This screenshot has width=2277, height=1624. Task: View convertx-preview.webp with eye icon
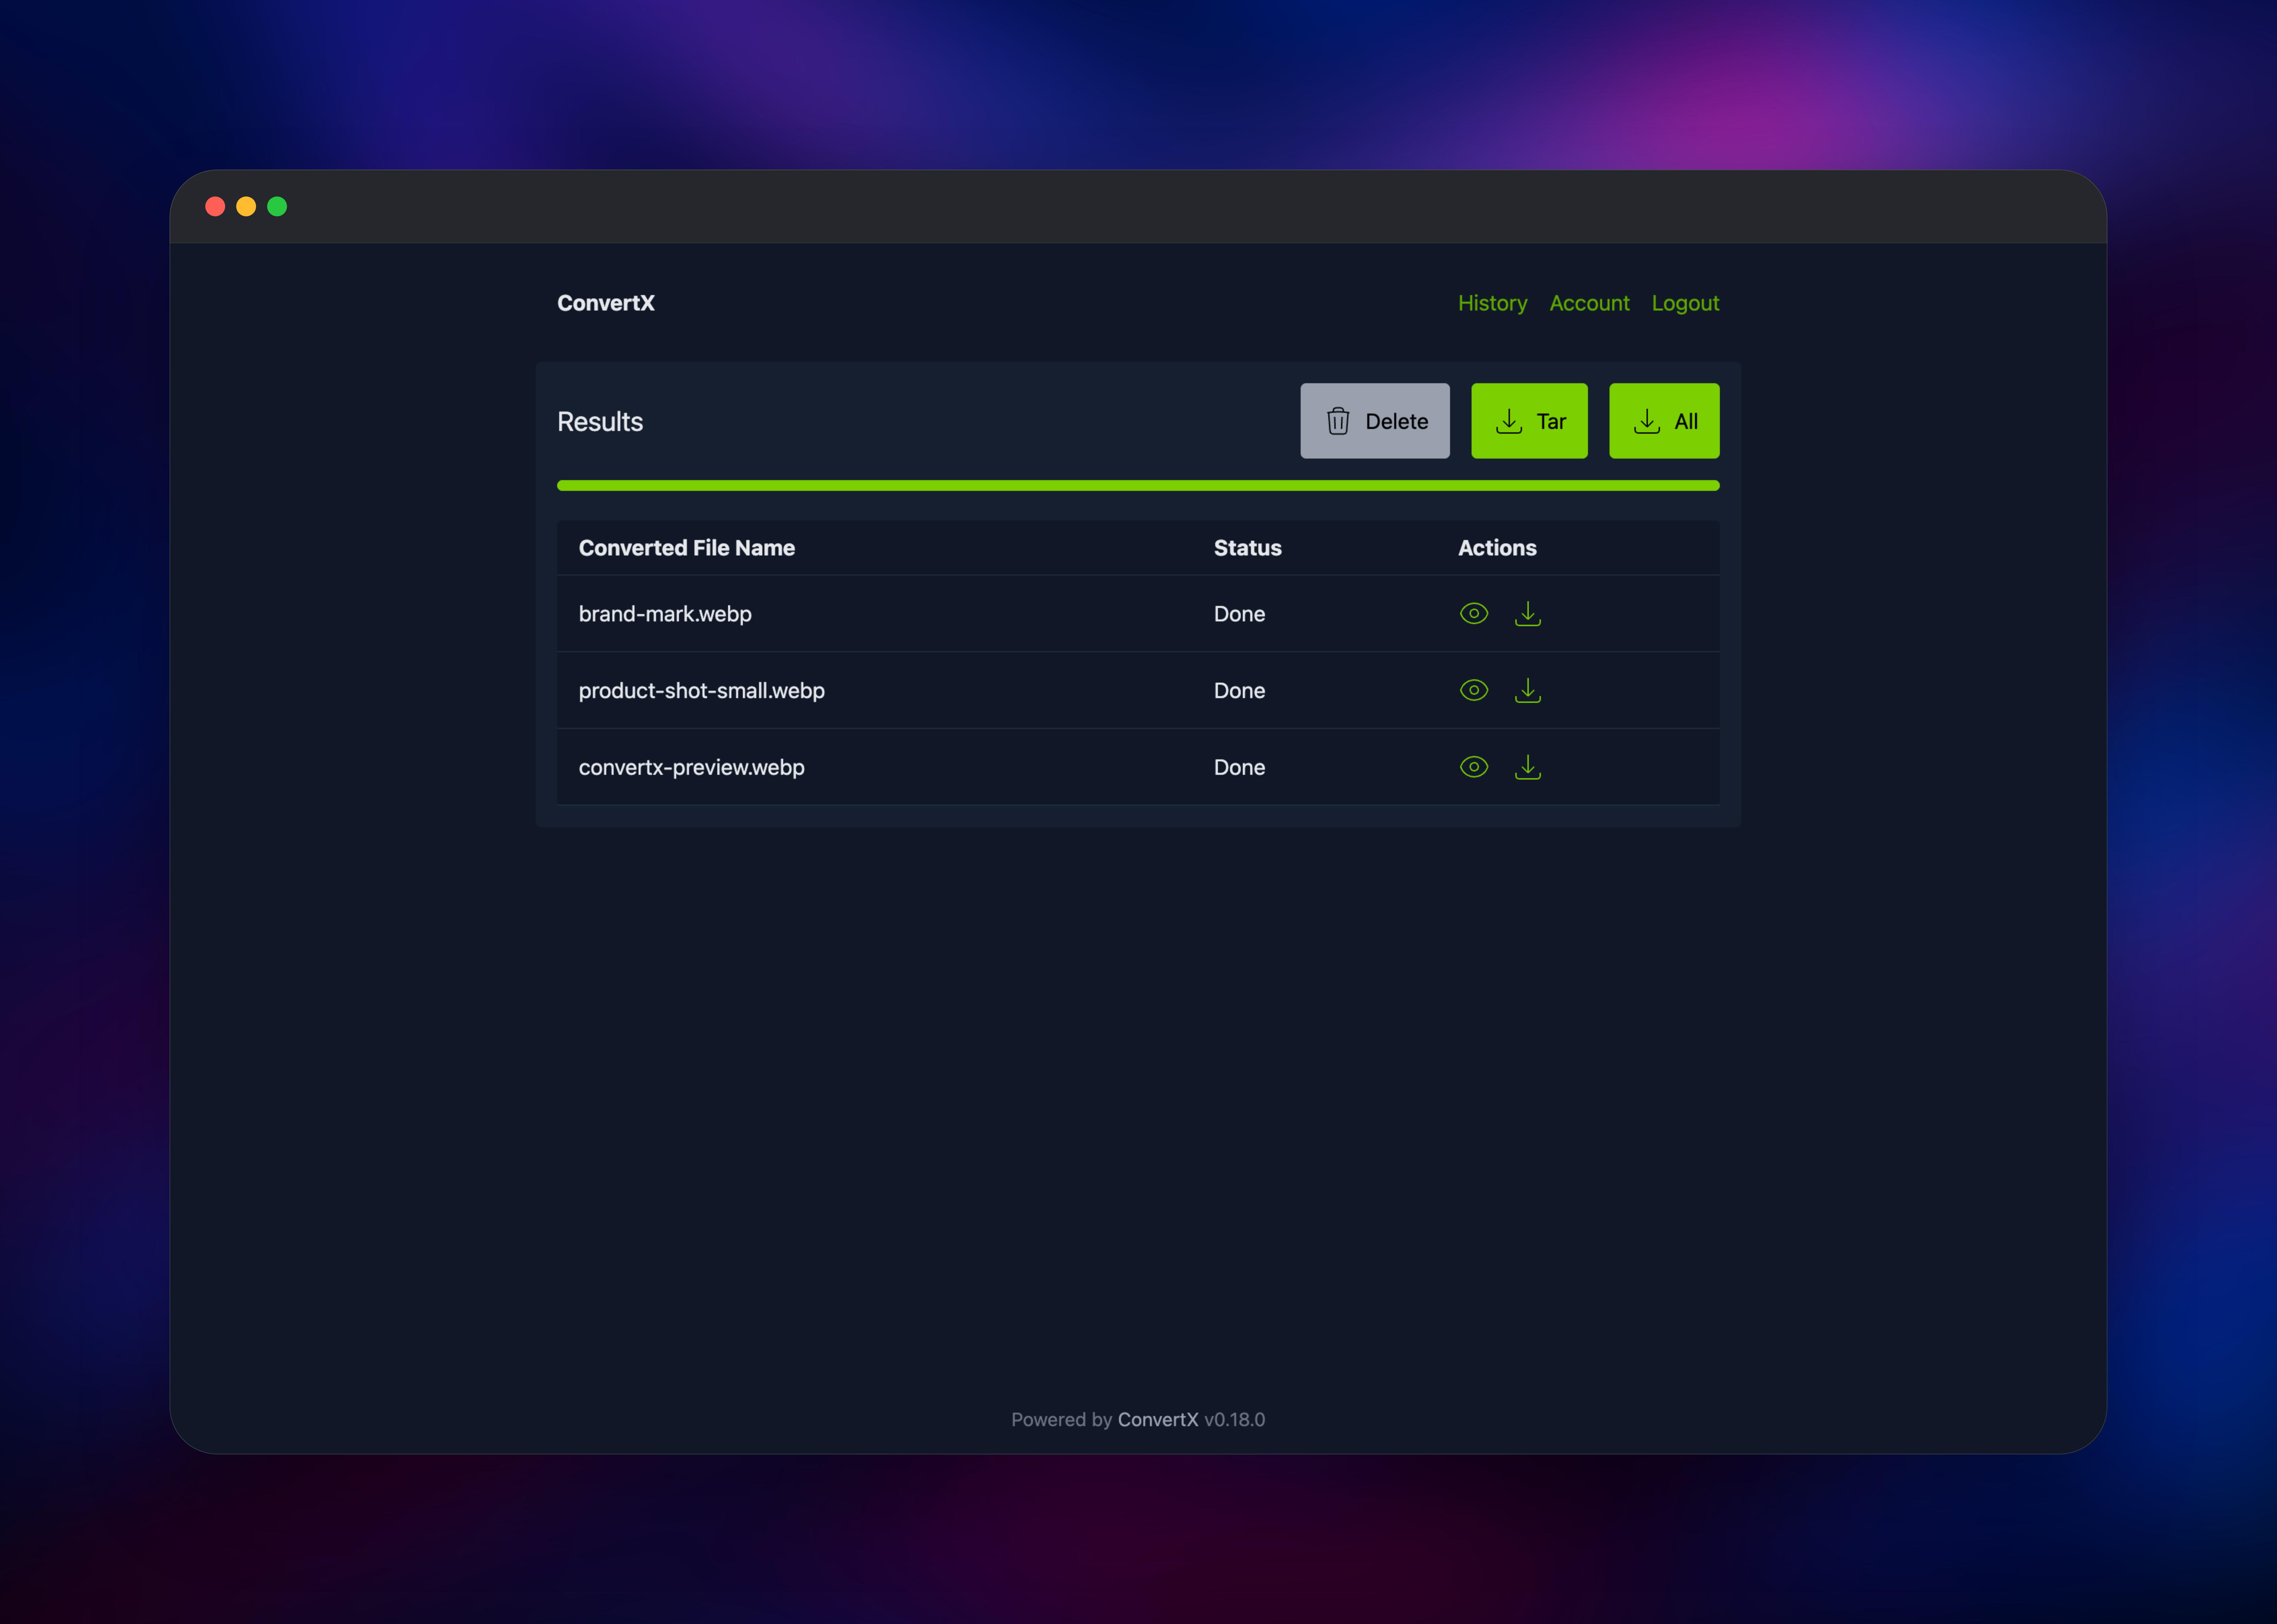pos(1474,767)
